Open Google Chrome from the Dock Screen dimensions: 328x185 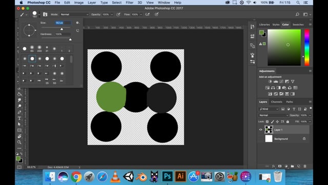click(x=76, y=177)
